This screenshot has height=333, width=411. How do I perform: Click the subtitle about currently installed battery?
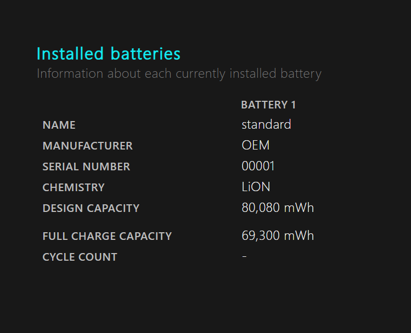pos(179,73)
